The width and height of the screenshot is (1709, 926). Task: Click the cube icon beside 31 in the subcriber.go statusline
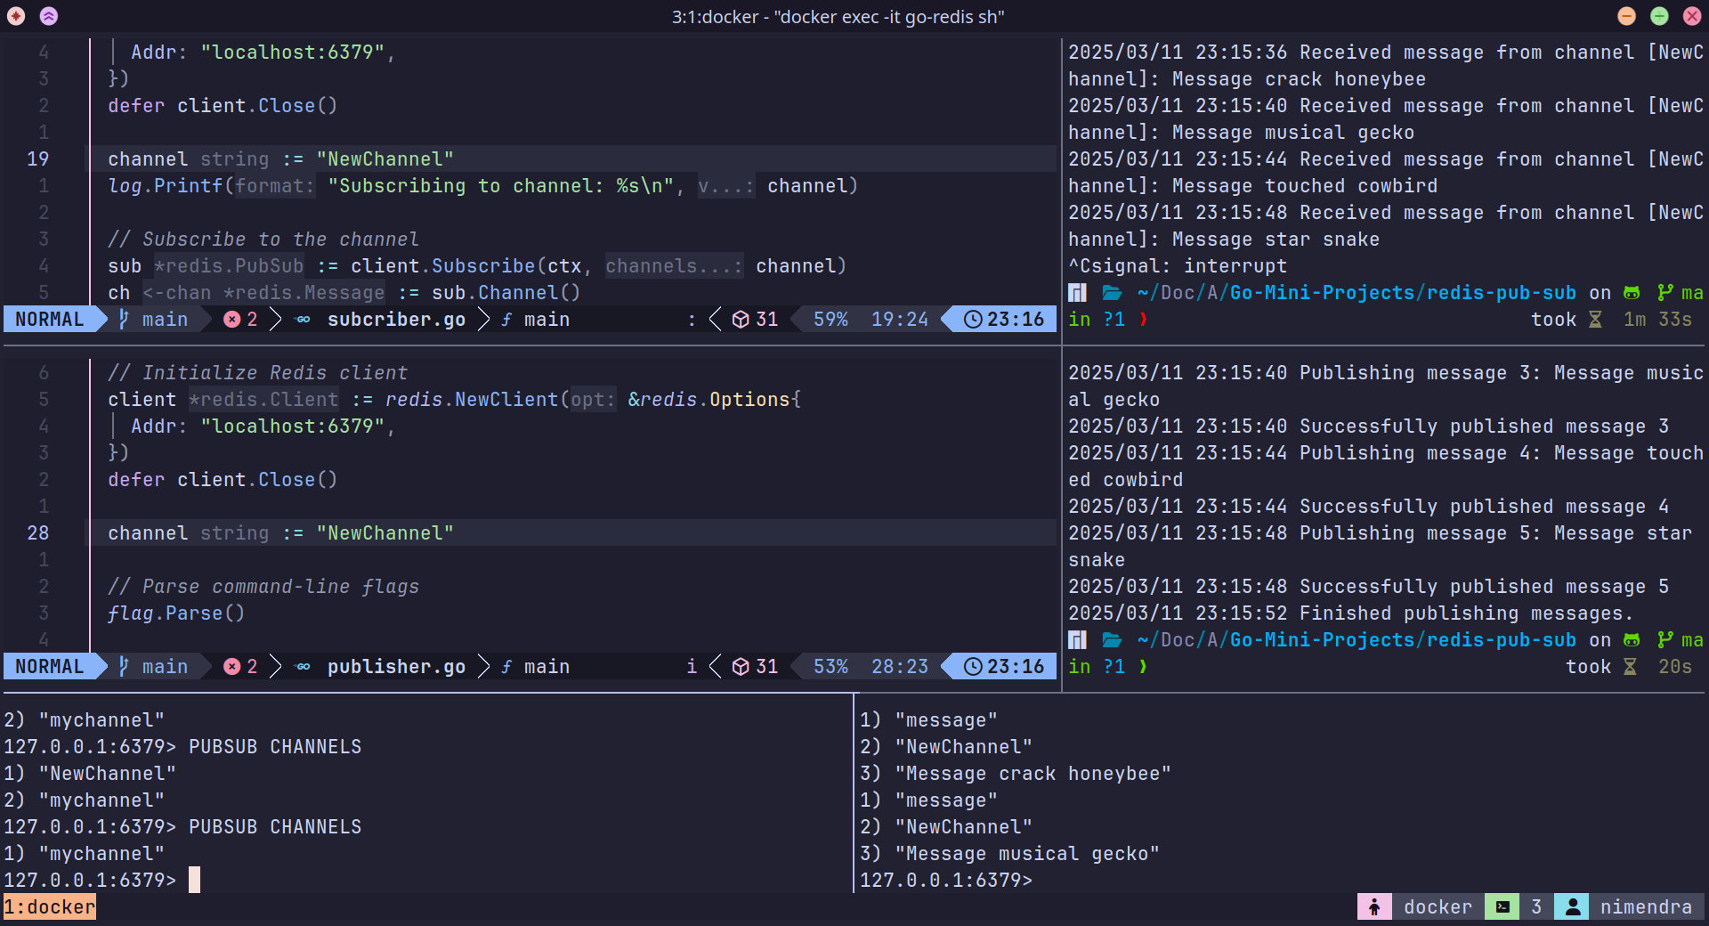click(x=741, y=319)
